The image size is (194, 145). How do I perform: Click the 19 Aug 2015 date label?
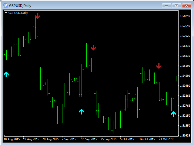click(31, 139)
